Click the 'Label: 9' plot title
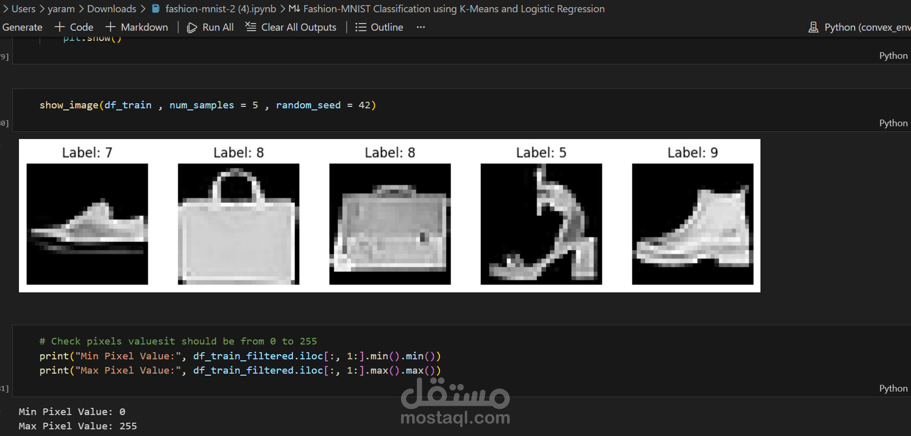The width and height of the screenshot is (911, 436). tap(692, 152)
